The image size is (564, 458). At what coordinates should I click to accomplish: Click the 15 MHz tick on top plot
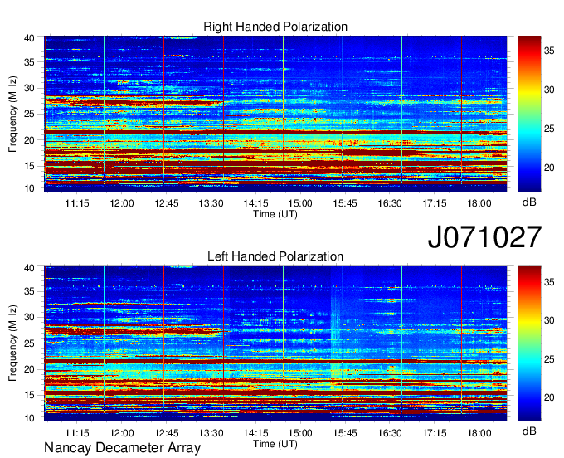[29, 166]
